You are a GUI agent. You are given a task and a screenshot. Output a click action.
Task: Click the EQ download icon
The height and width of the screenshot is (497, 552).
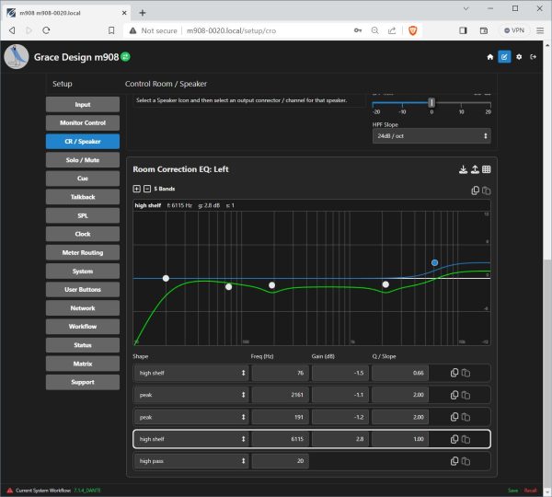(x=462, y=169)
